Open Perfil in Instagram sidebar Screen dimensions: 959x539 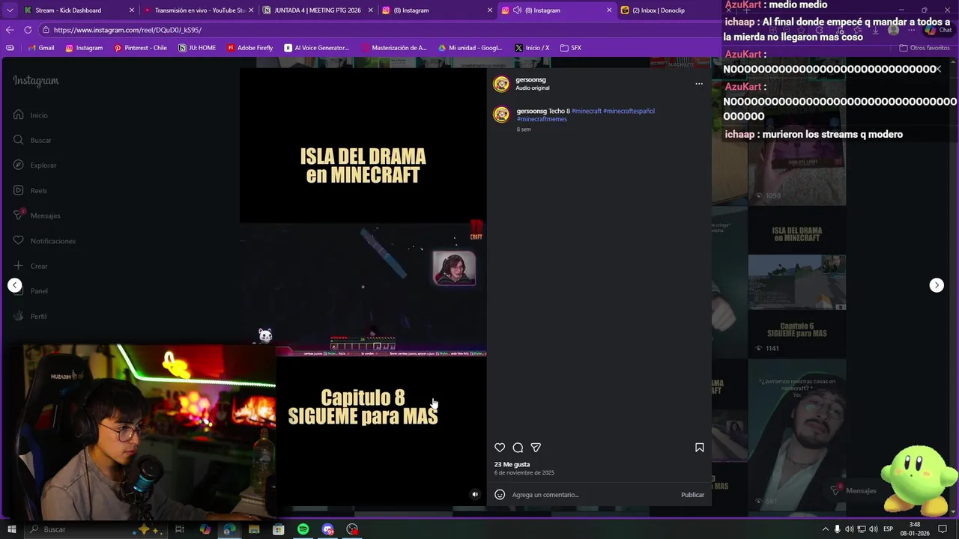(x=30, y=317)
